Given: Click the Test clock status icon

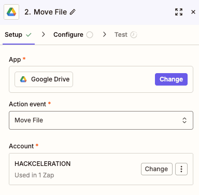Looking at the screenshot, I should (x=134, y=35).
